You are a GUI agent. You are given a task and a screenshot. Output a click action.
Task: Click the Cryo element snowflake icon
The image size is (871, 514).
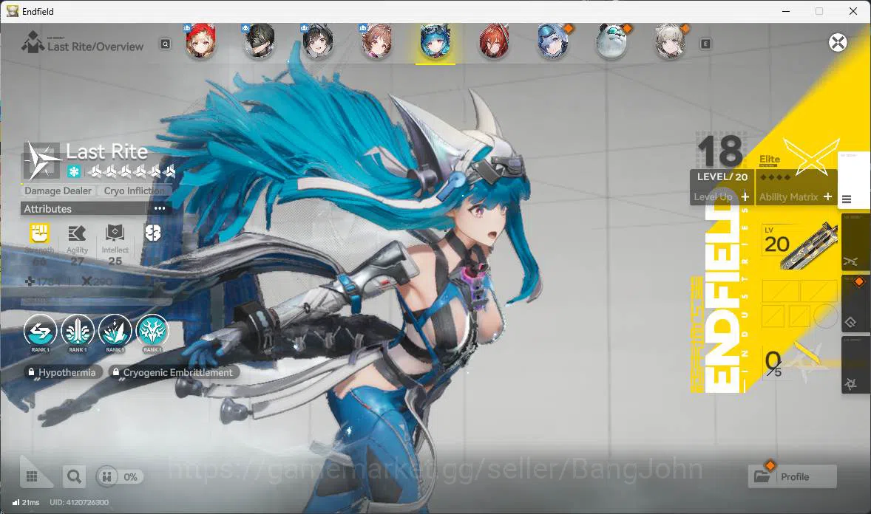click(74, 171)
